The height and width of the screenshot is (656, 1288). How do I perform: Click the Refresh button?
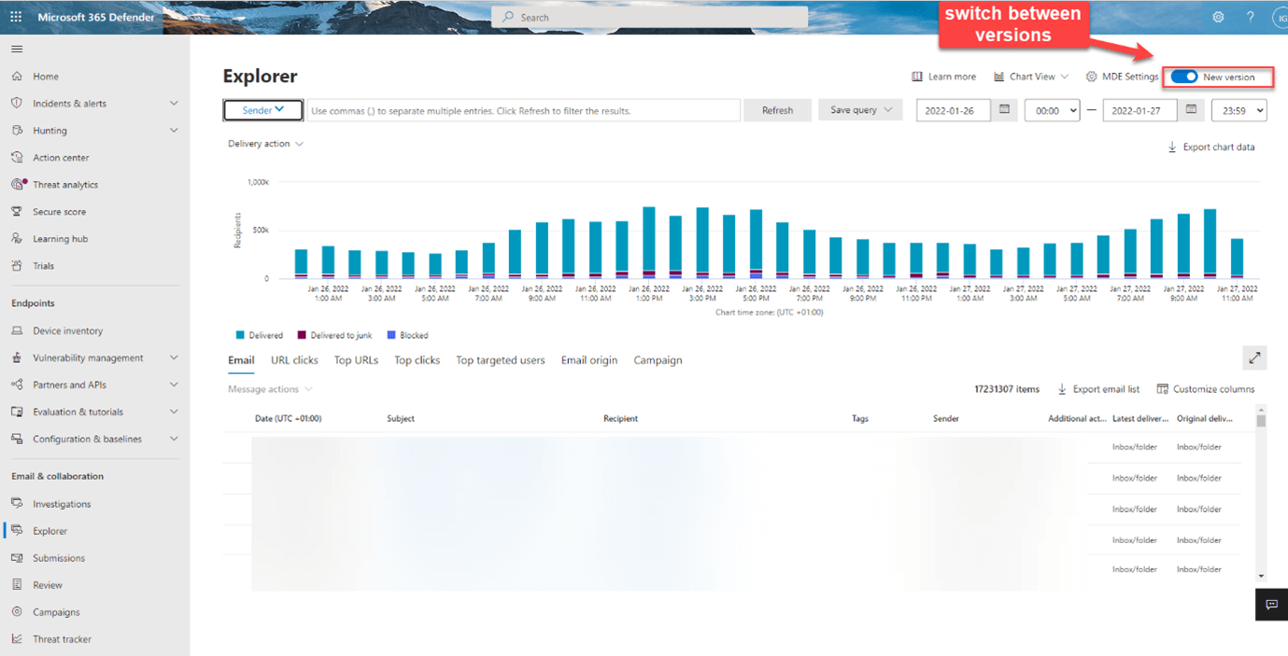(x=777, y=109)
